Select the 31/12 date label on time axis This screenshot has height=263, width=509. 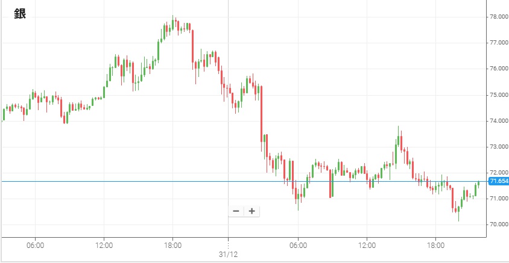click(228, 255)
